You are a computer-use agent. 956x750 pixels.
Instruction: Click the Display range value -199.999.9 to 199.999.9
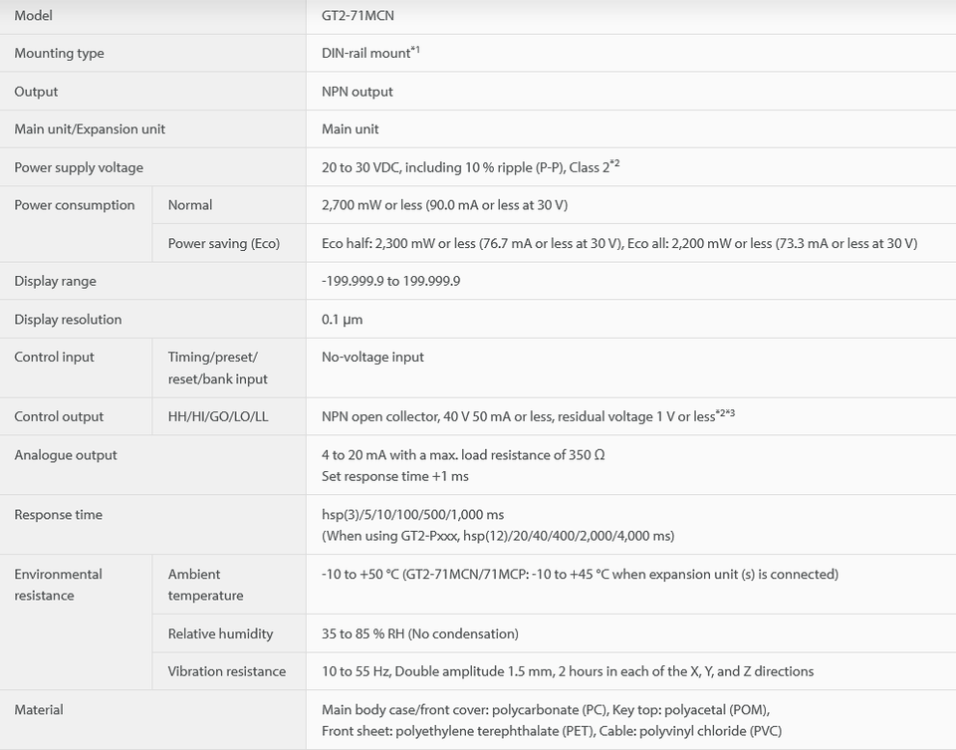click(x=390, y=281)
